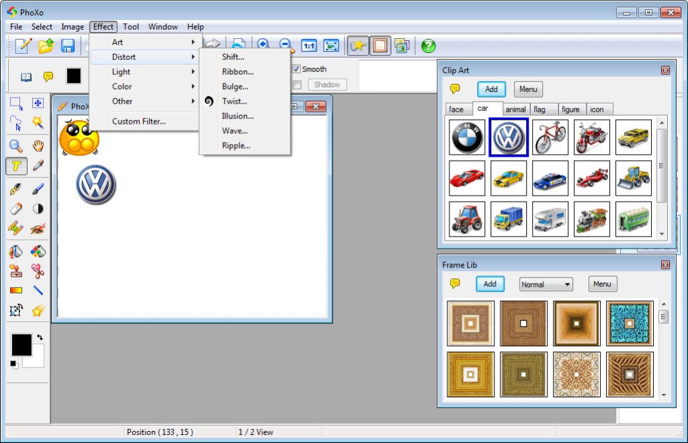This screenshot has width=688, height=443.
Task: Toggle the Clip Art panel star button
Action: point(359,46)
